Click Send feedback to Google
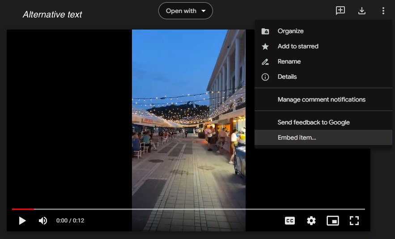 coord(314,122)
